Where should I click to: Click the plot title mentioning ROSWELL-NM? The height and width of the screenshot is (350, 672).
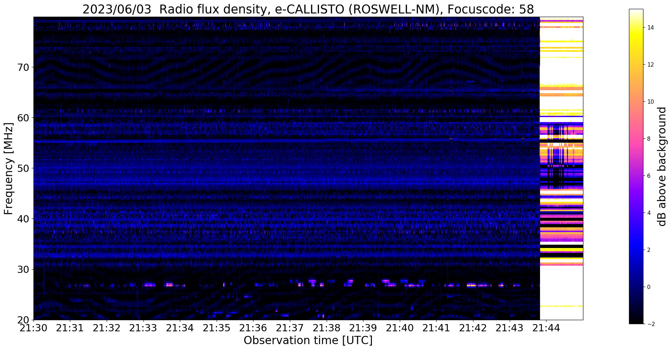308,9
